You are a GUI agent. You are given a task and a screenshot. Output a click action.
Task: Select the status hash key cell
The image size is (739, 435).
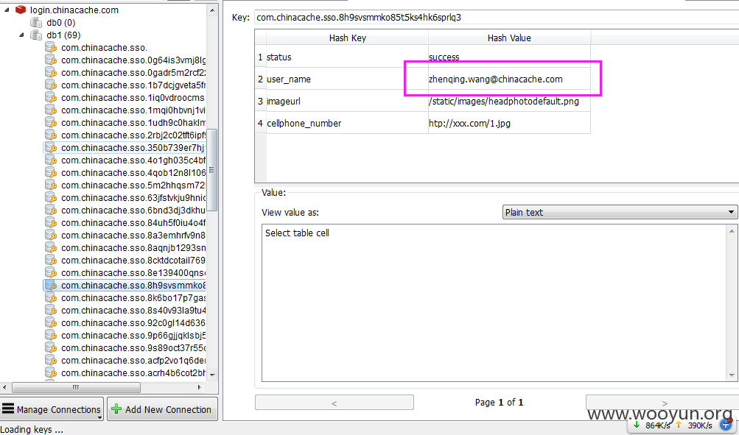pos(347,57)
